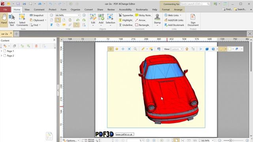This screenshot has width=253, height=142.
Task: Select 3D rotate tool in 3D toolbar
Action: pyautogui.click(x=111, y=49)
